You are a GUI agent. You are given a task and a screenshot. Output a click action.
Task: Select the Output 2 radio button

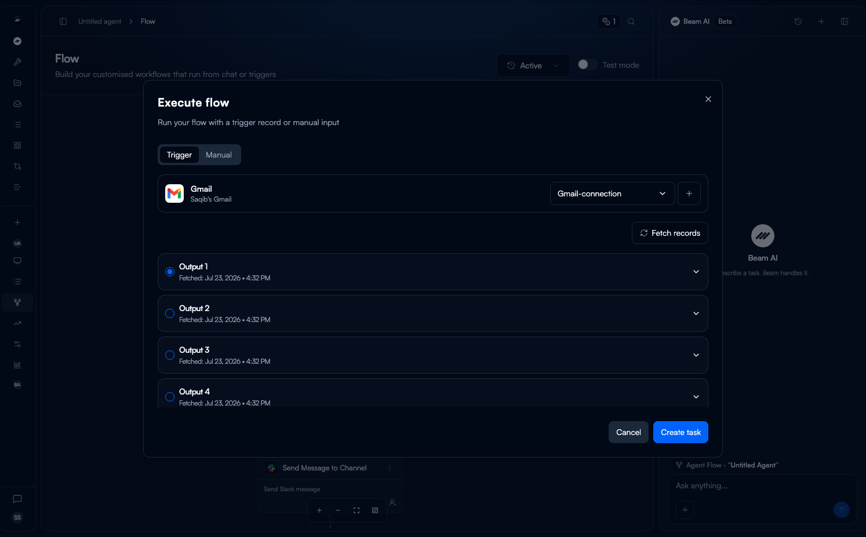pyautogui.click(x=170, y=313)
